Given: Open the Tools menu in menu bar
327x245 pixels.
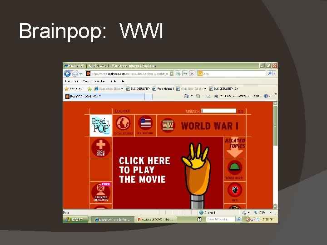Looking at the screenshot, I should pyautogui.click(x=113, y=81).
